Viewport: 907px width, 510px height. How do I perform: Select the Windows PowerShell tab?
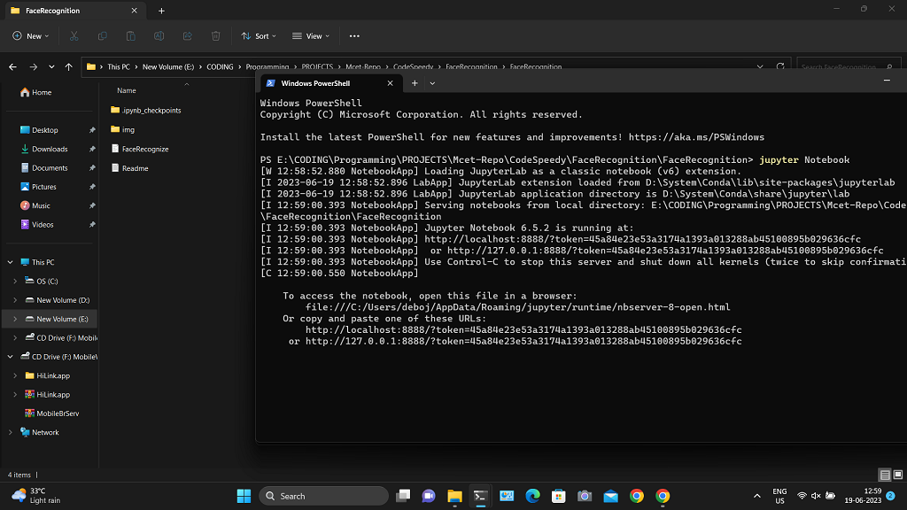pyautogui.click(x=330, y=83)
